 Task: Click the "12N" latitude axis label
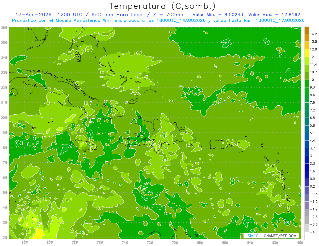(x=4, y=238)
